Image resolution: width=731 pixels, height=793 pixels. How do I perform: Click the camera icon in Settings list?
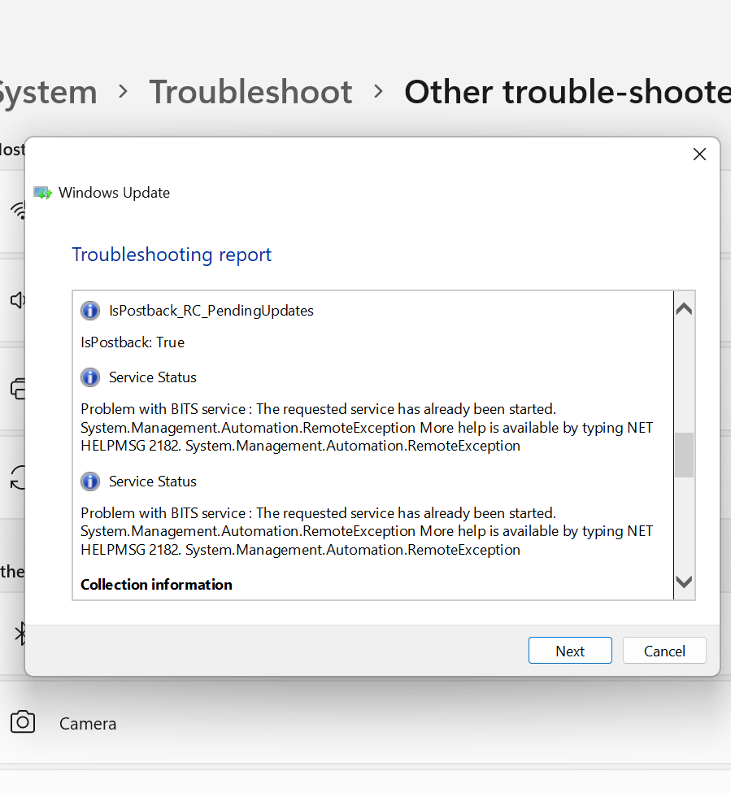pyautogui.click(x=23, y=722)
